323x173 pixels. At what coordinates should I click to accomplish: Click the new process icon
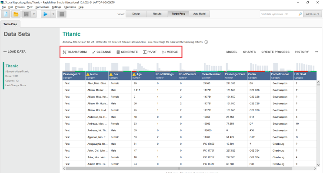click(6, 14)
